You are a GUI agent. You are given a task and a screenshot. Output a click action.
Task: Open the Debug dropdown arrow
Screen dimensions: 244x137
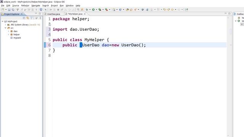point(90,10)
